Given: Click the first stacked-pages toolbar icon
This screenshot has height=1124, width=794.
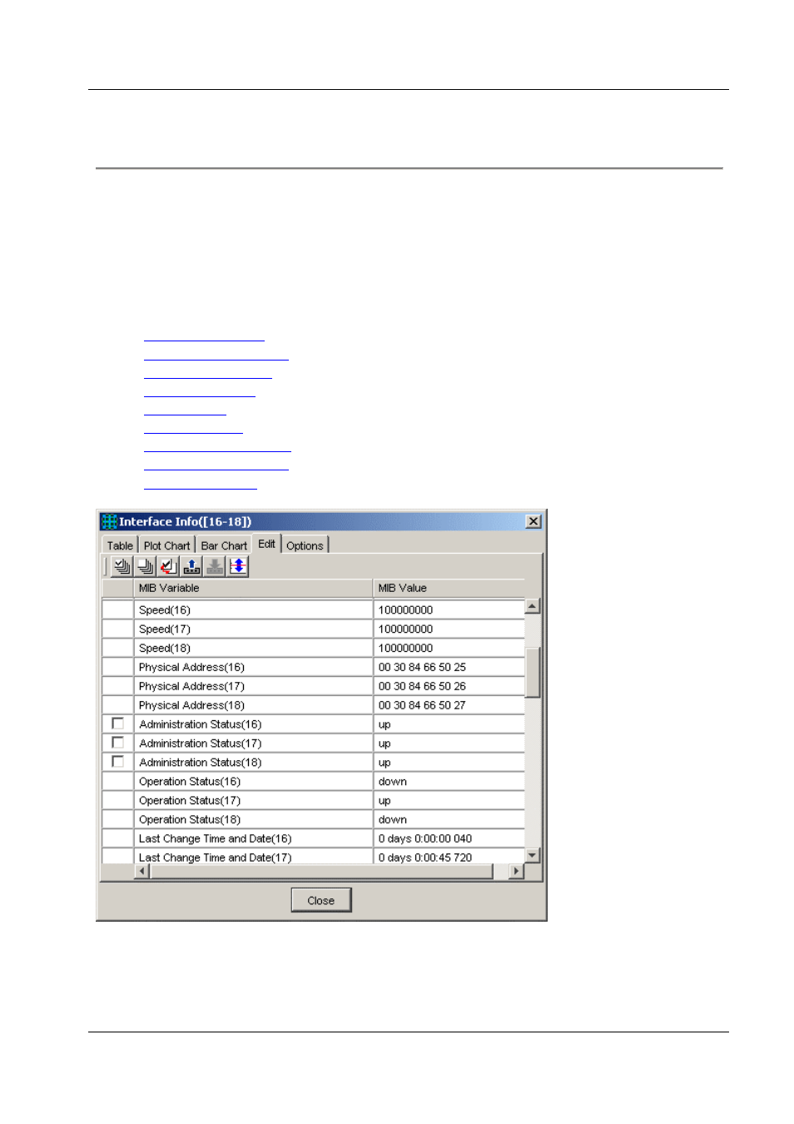Looking at the screenshot, I should point(122,566).
